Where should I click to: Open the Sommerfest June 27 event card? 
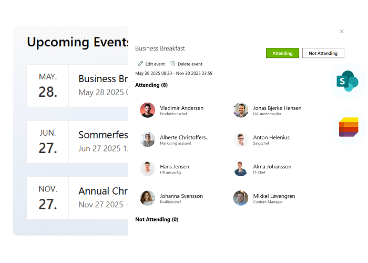click(78, 142)
